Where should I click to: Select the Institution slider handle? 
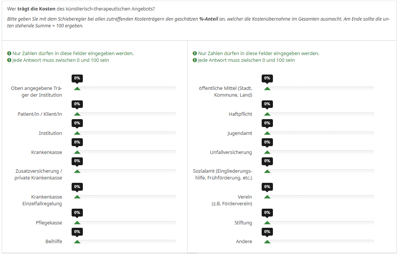click(77, 133)
